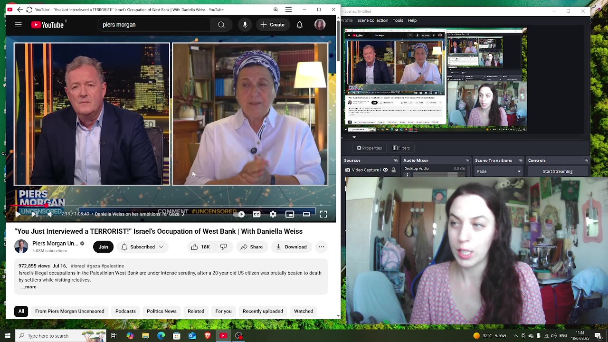Open OBS Help menu

click(x=412, y=20)
